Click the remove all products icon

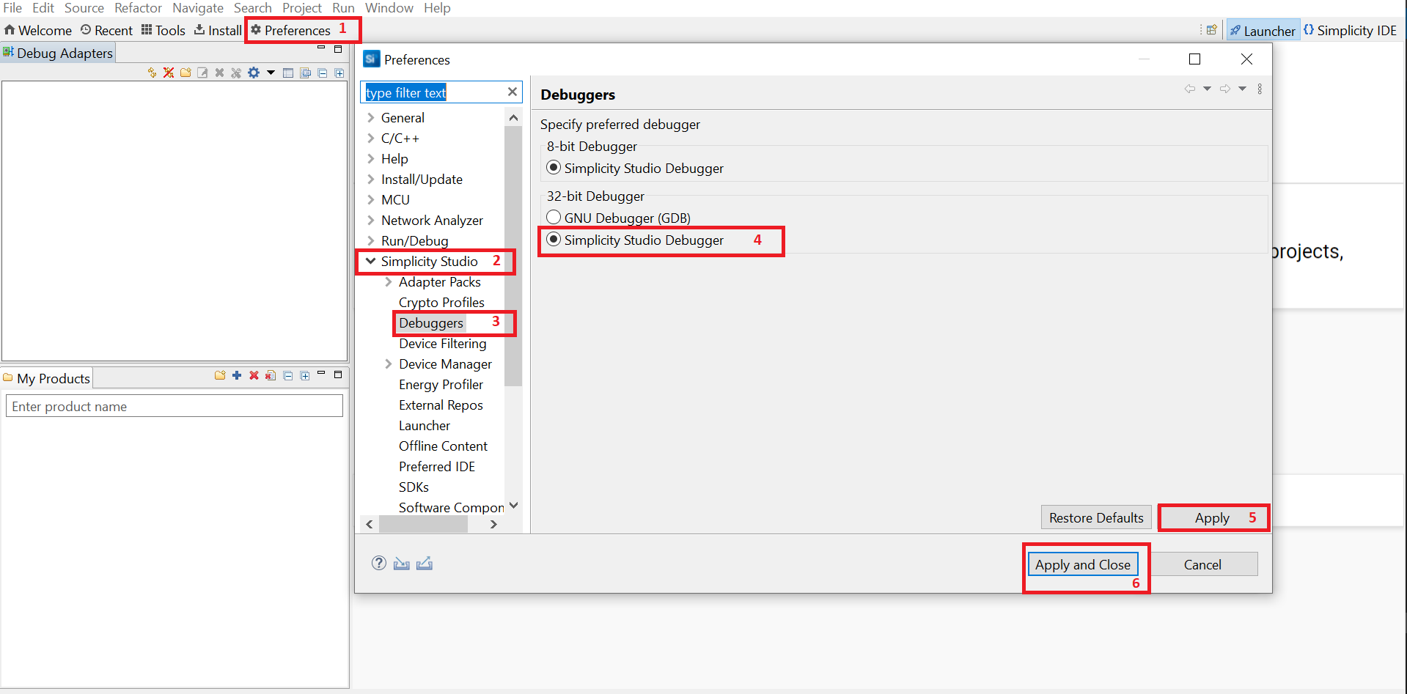coord(271,375)
